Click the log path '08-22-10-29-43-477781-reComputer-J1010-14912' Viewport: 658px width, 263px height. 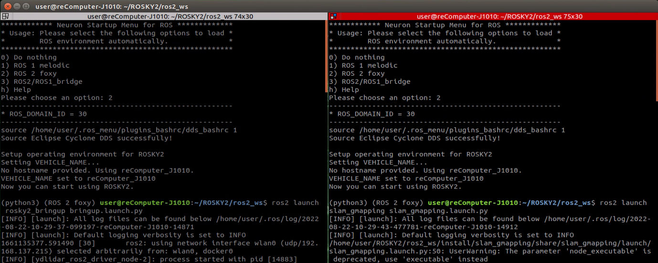click(424, 227)
